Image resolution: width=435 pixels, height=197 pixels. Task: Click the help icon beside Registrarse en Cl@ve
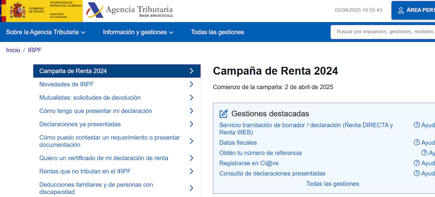coord(417,163)
